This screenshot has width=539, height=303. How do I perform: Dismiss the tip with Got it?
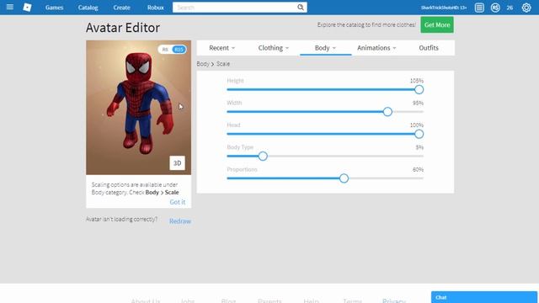(178, 202)
